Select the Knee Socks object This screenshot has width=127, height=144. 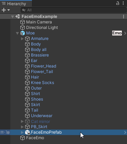point(43,83)
